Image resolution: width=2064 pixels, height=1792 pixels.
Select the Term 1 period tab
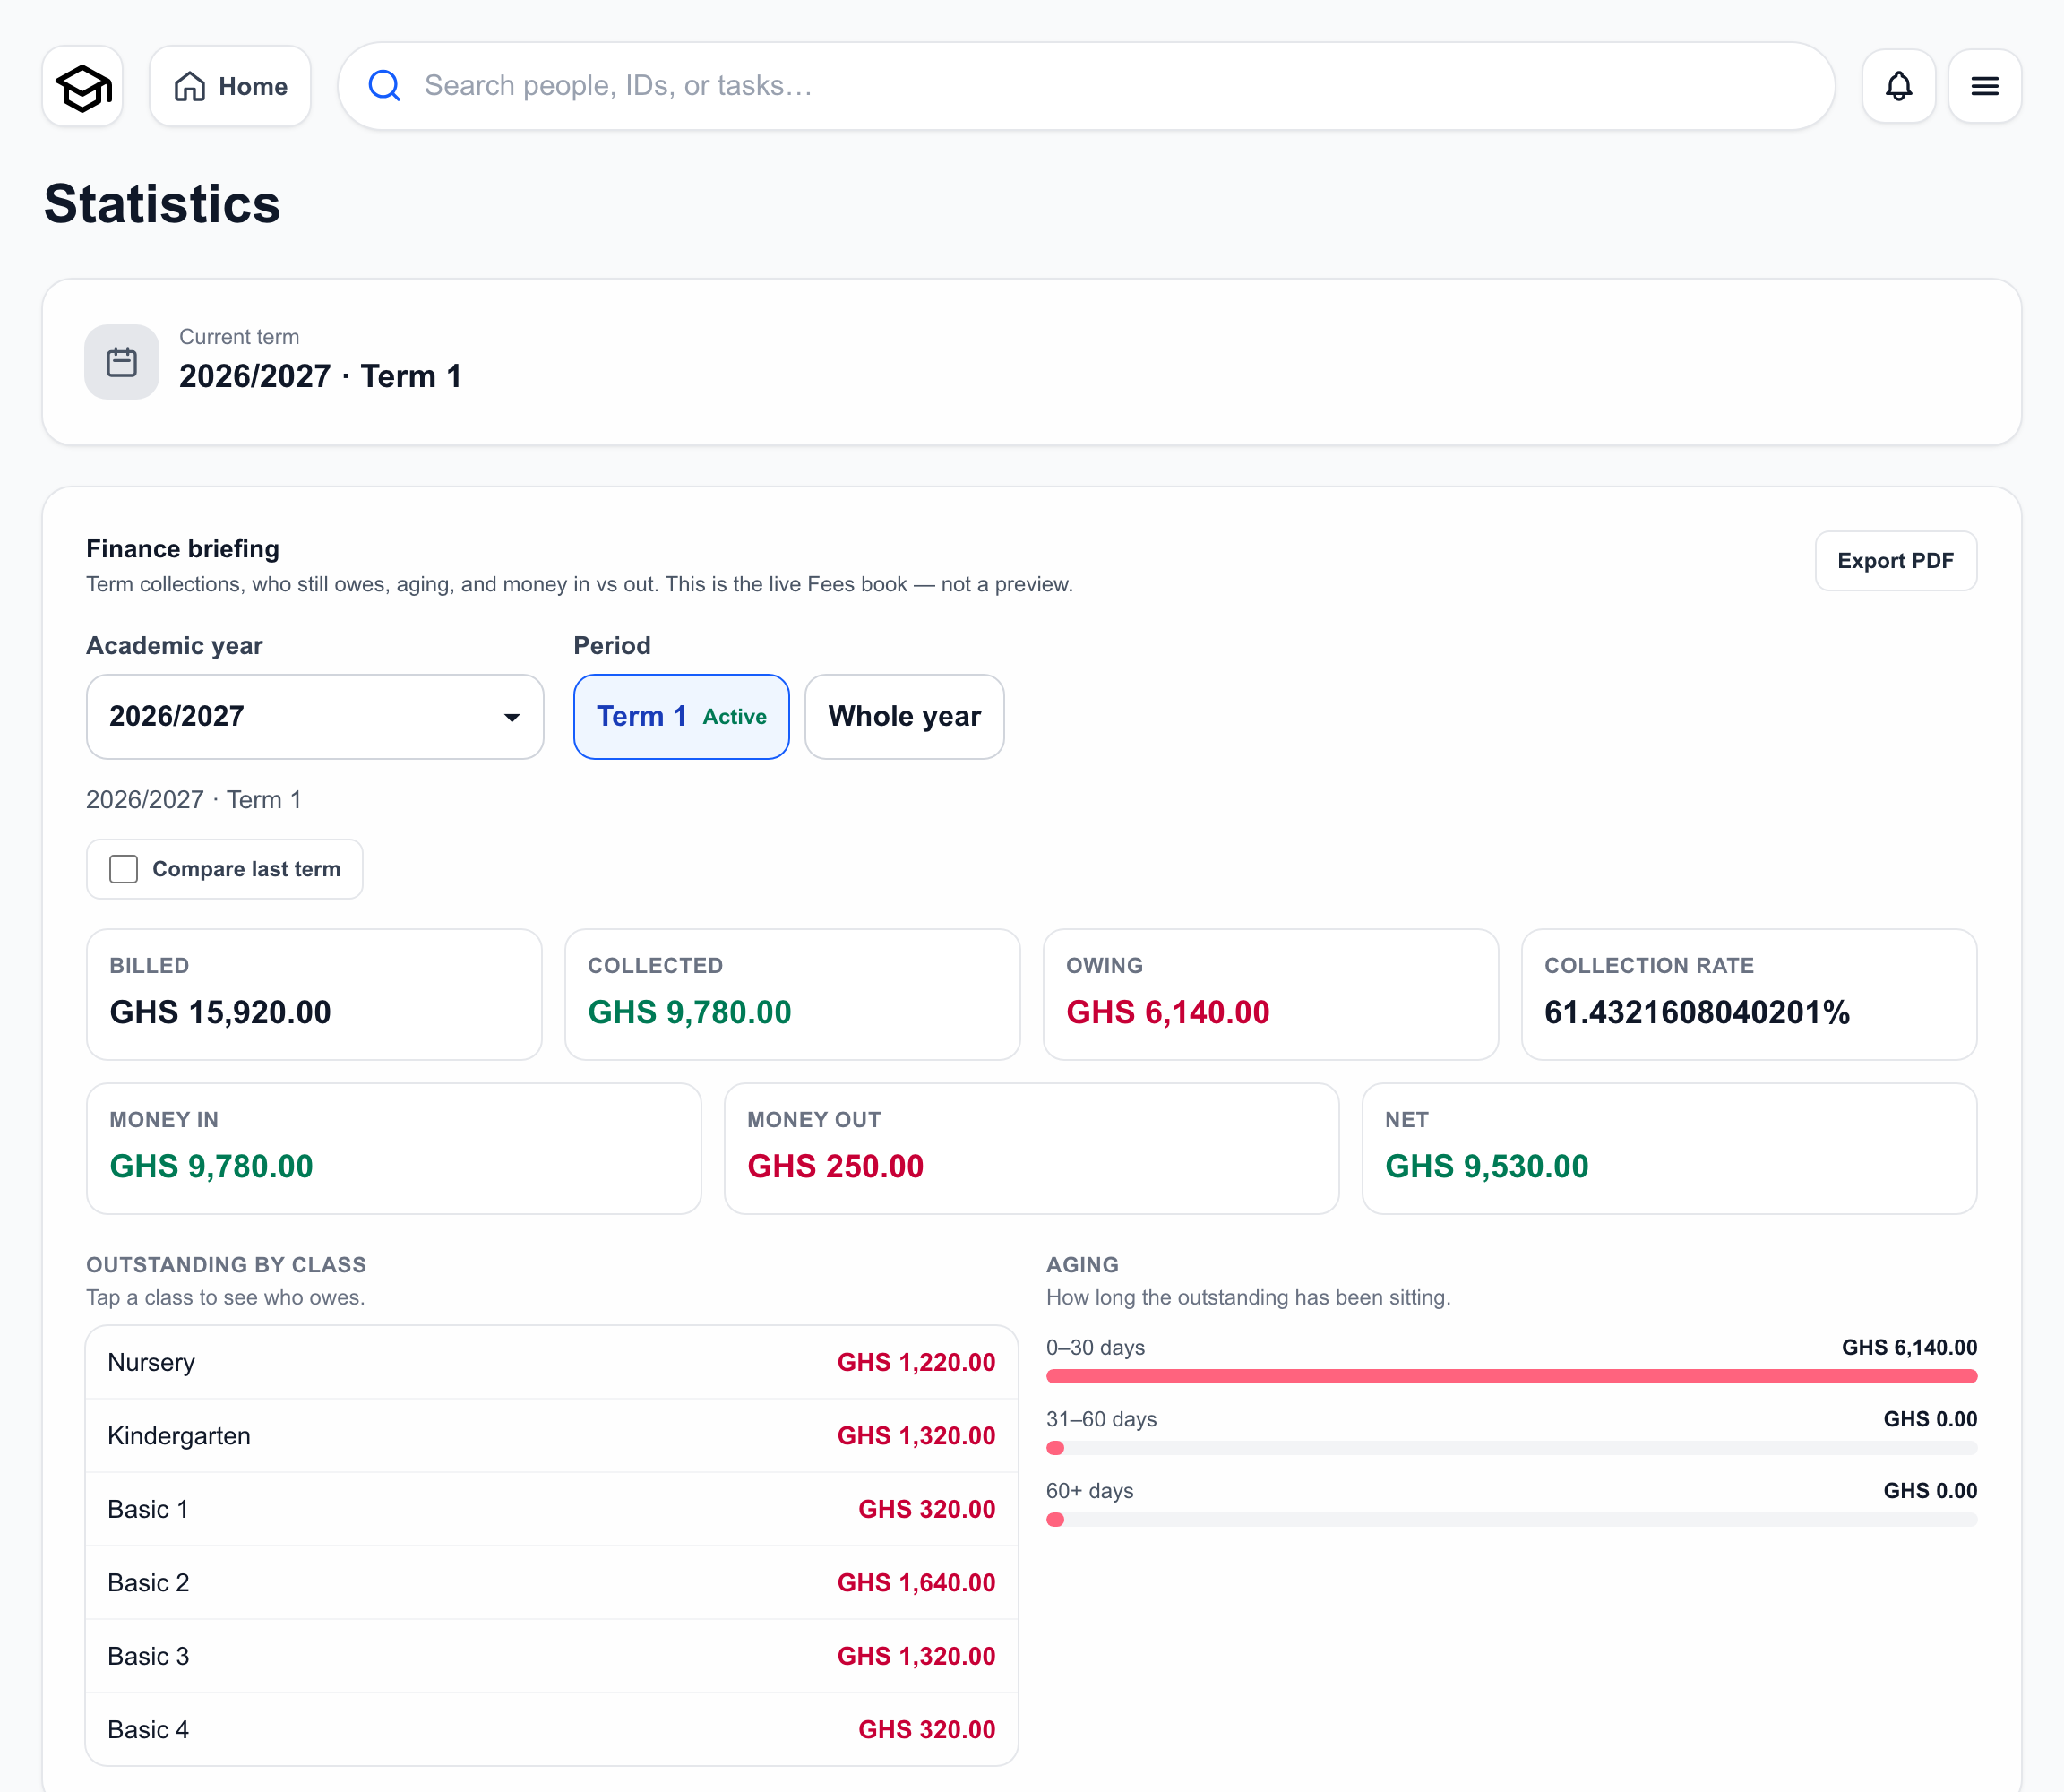tap(681, 716)
